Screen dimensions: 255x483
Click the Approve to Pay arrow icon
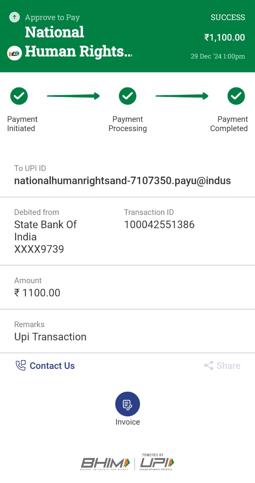[x=14, y=17]
